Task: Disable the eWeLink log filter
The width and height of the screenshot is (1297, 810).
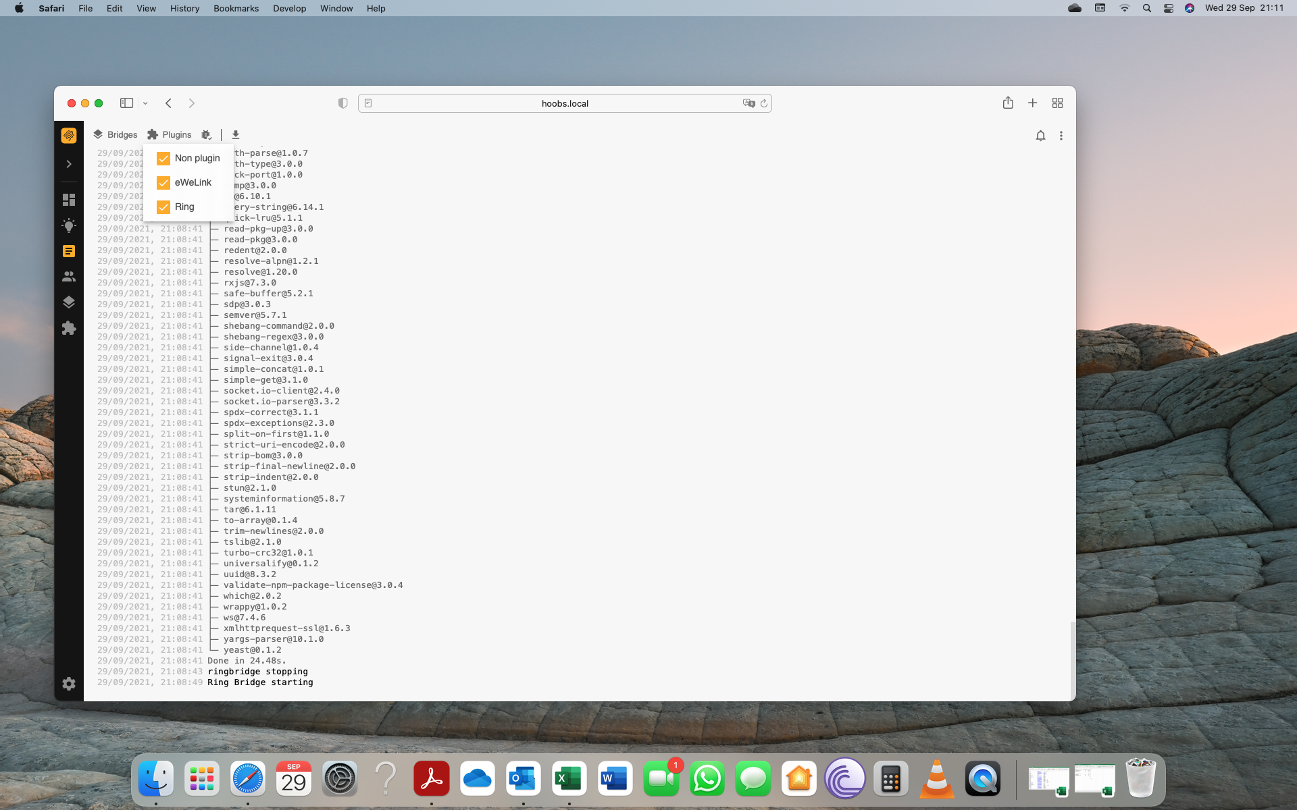Action: [x=163, y=182]
